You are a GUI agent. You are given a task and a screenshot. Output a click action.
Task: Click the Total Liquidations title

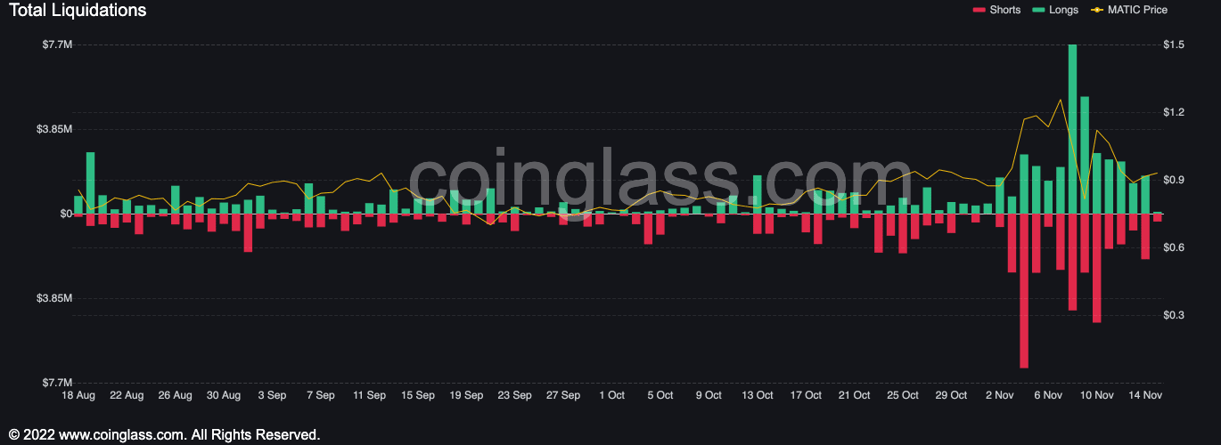tap(78, 11)
